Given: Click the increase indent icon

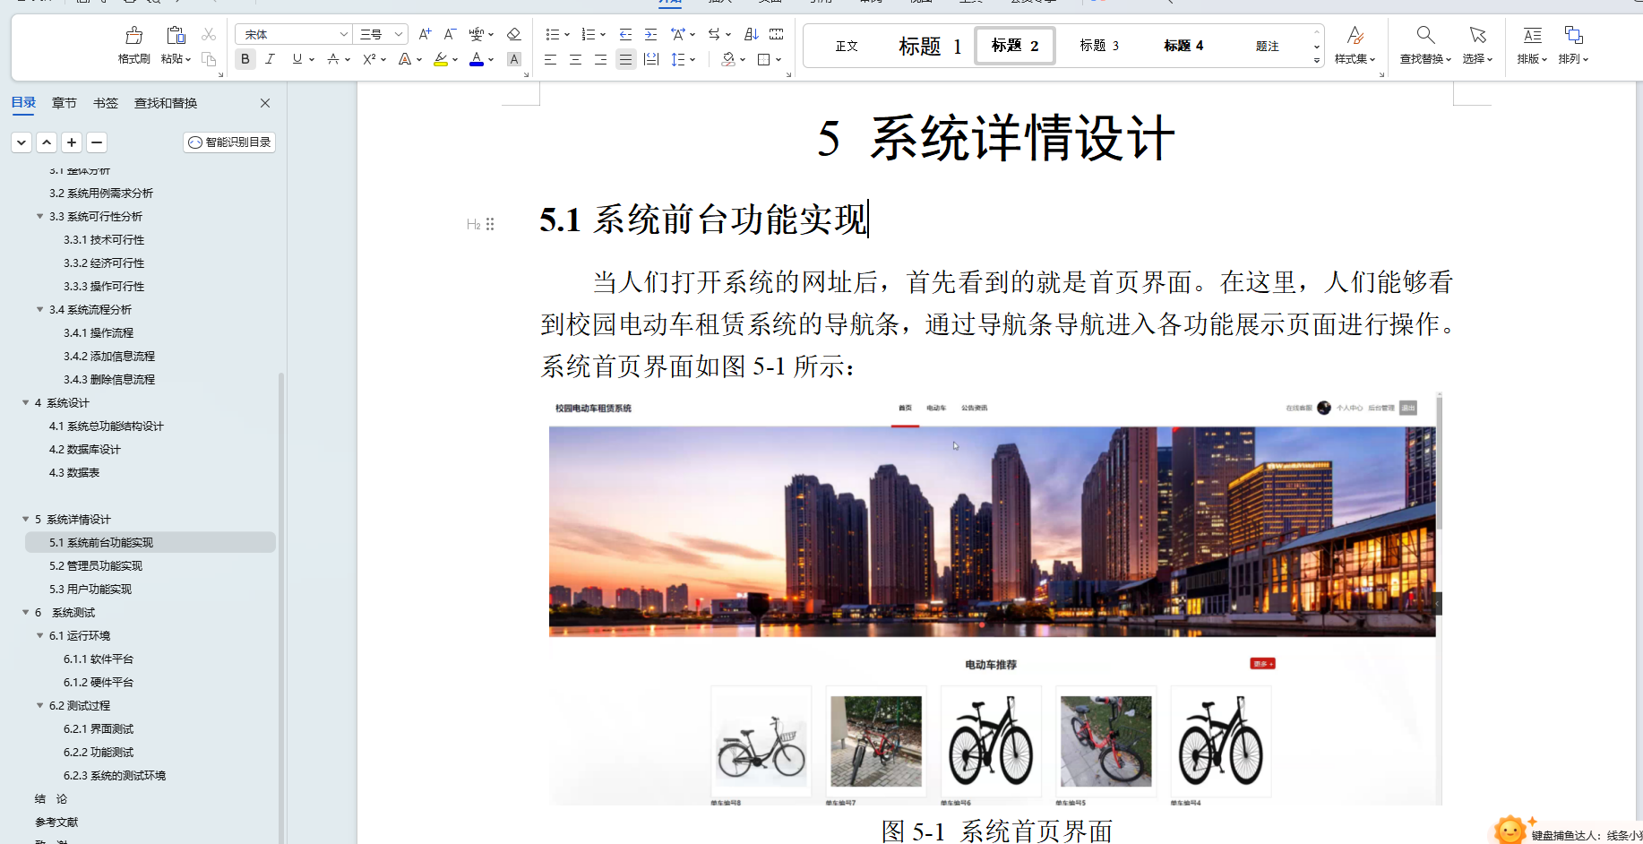Looking at the screenshot, I should coord(650,34).
